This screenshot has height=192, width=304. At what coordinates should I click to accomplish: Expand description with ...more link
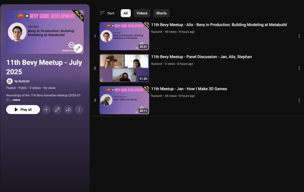point(15,100)
